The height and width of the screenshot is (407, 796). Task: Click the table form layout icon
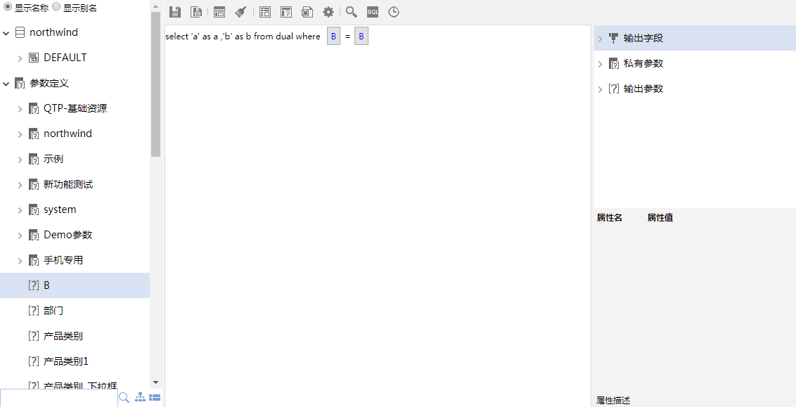(265, 12)
